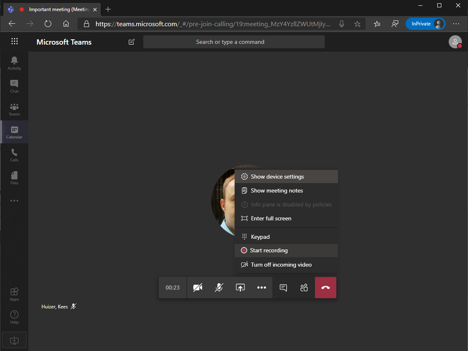Viewport: 468px width, 351px height.
Task: Click microphone permission icon in address bar
Action: click(342, 24)
